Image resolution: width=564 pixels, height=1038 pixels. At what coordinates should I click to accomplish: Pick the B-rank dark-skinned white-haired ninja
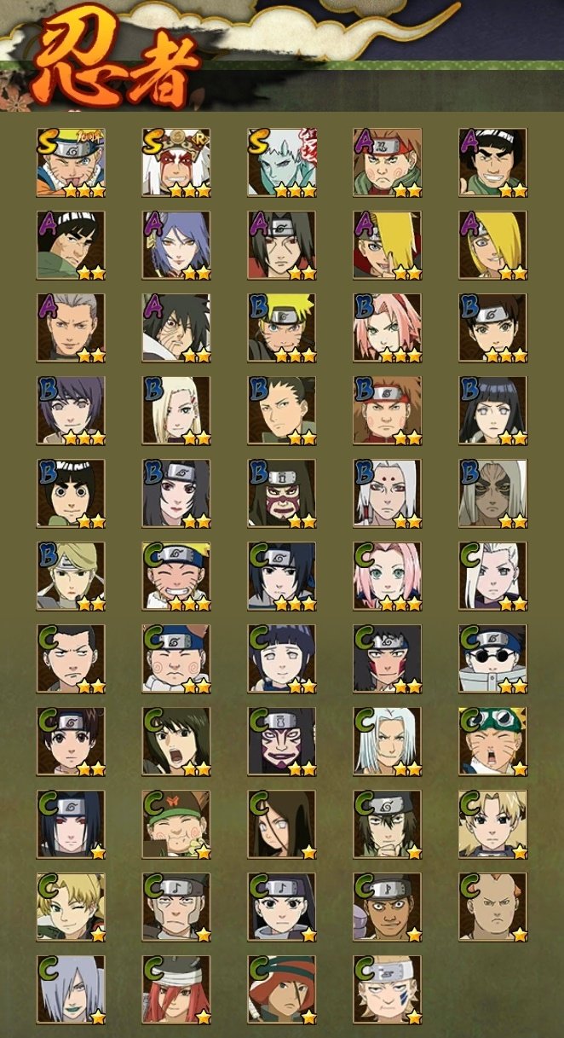click(x=493, y=494)
